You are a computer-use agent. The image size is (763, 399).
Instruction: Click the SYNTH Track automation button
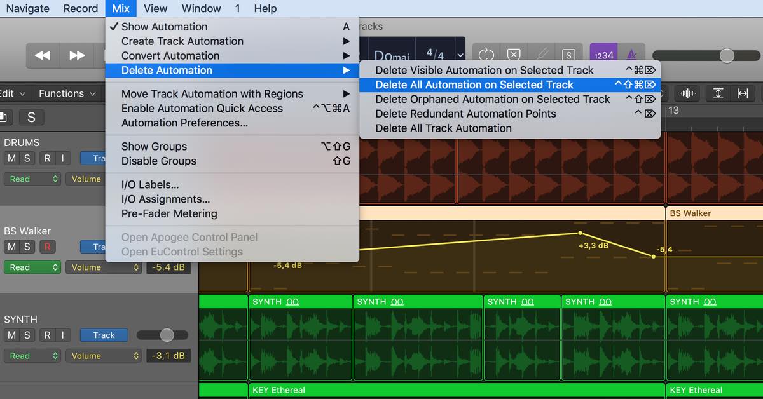coord(104,335)
